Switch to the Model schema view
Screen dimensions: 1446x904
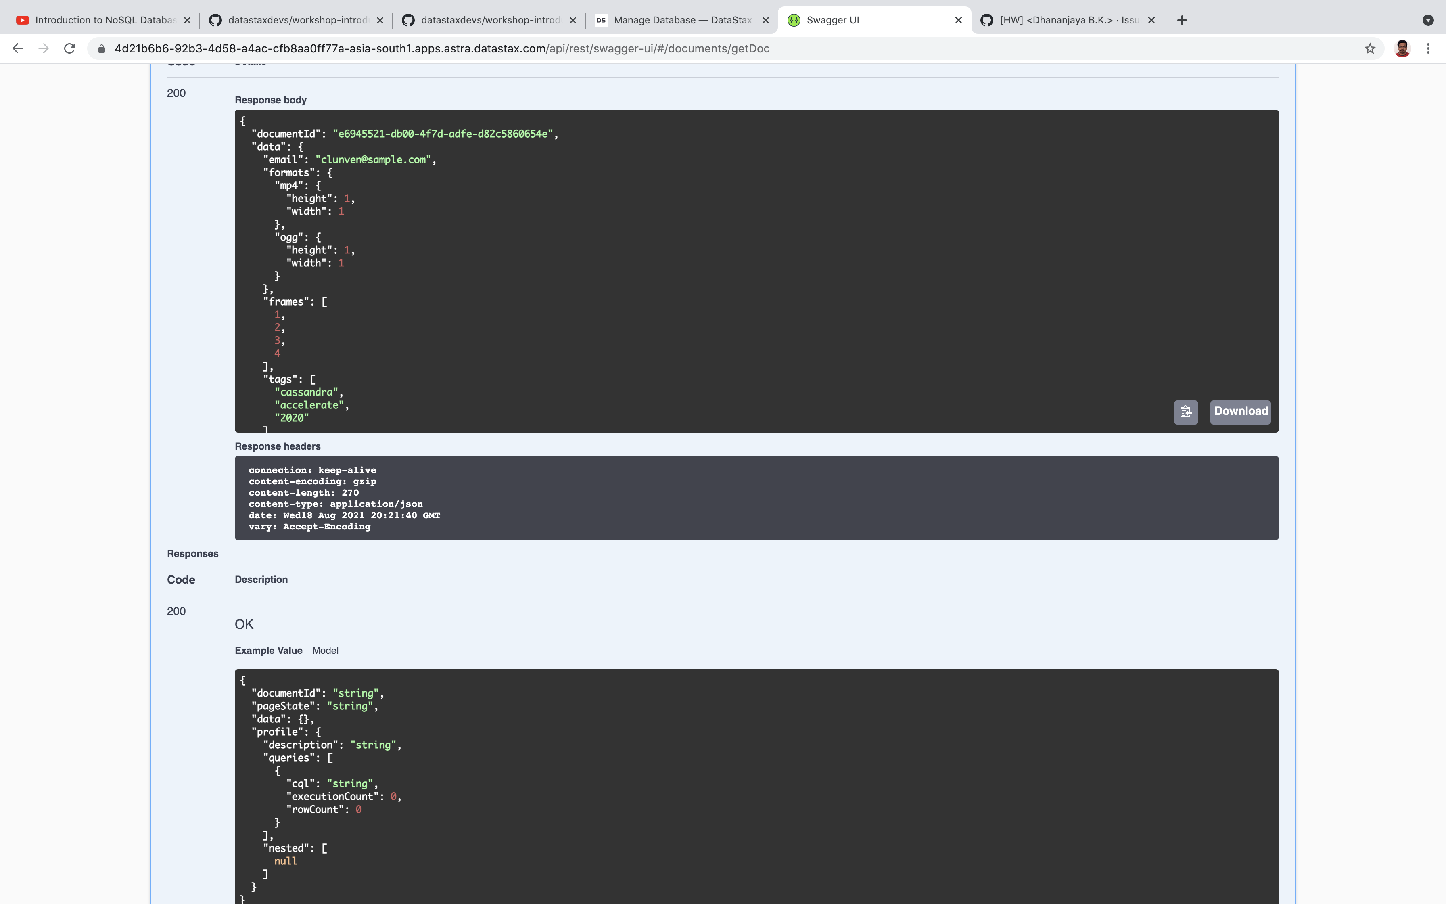(x=325, y=651)
